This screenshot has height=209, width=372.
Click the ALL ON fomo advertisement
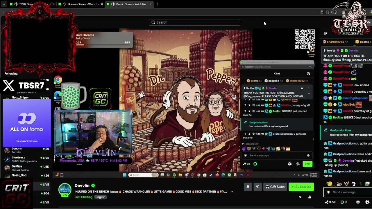(x=27, y=123)
